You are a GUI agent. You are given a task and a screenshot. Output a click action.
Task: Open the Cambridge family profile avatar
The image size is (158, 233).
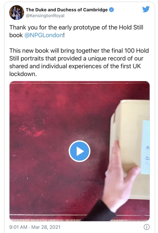click(17, 13)
